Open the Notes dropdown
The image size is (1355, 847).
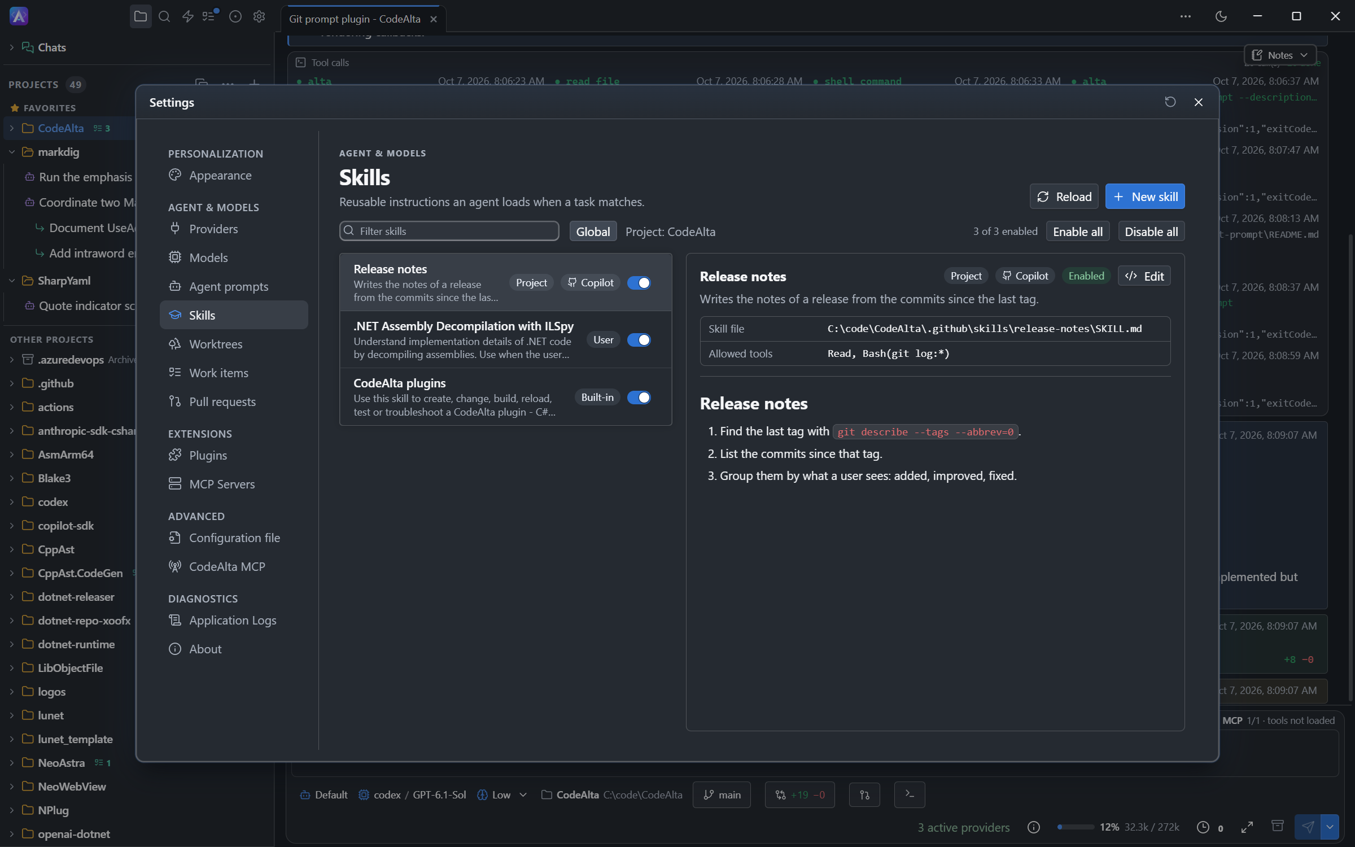(x=1280, y=55)
